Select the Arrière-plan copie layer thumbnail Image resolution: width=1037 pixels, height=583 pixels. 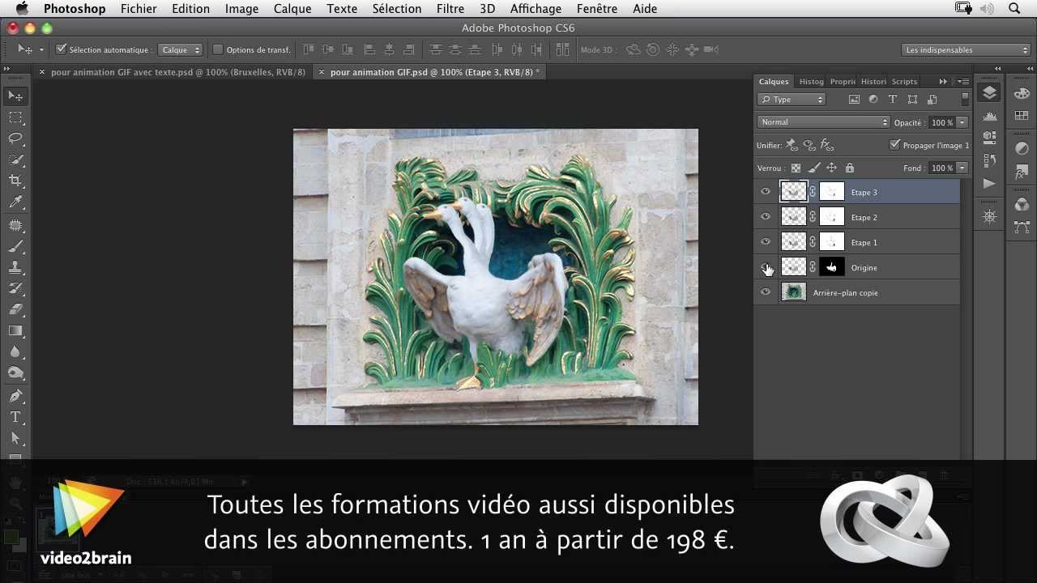(x=793, y=292)
